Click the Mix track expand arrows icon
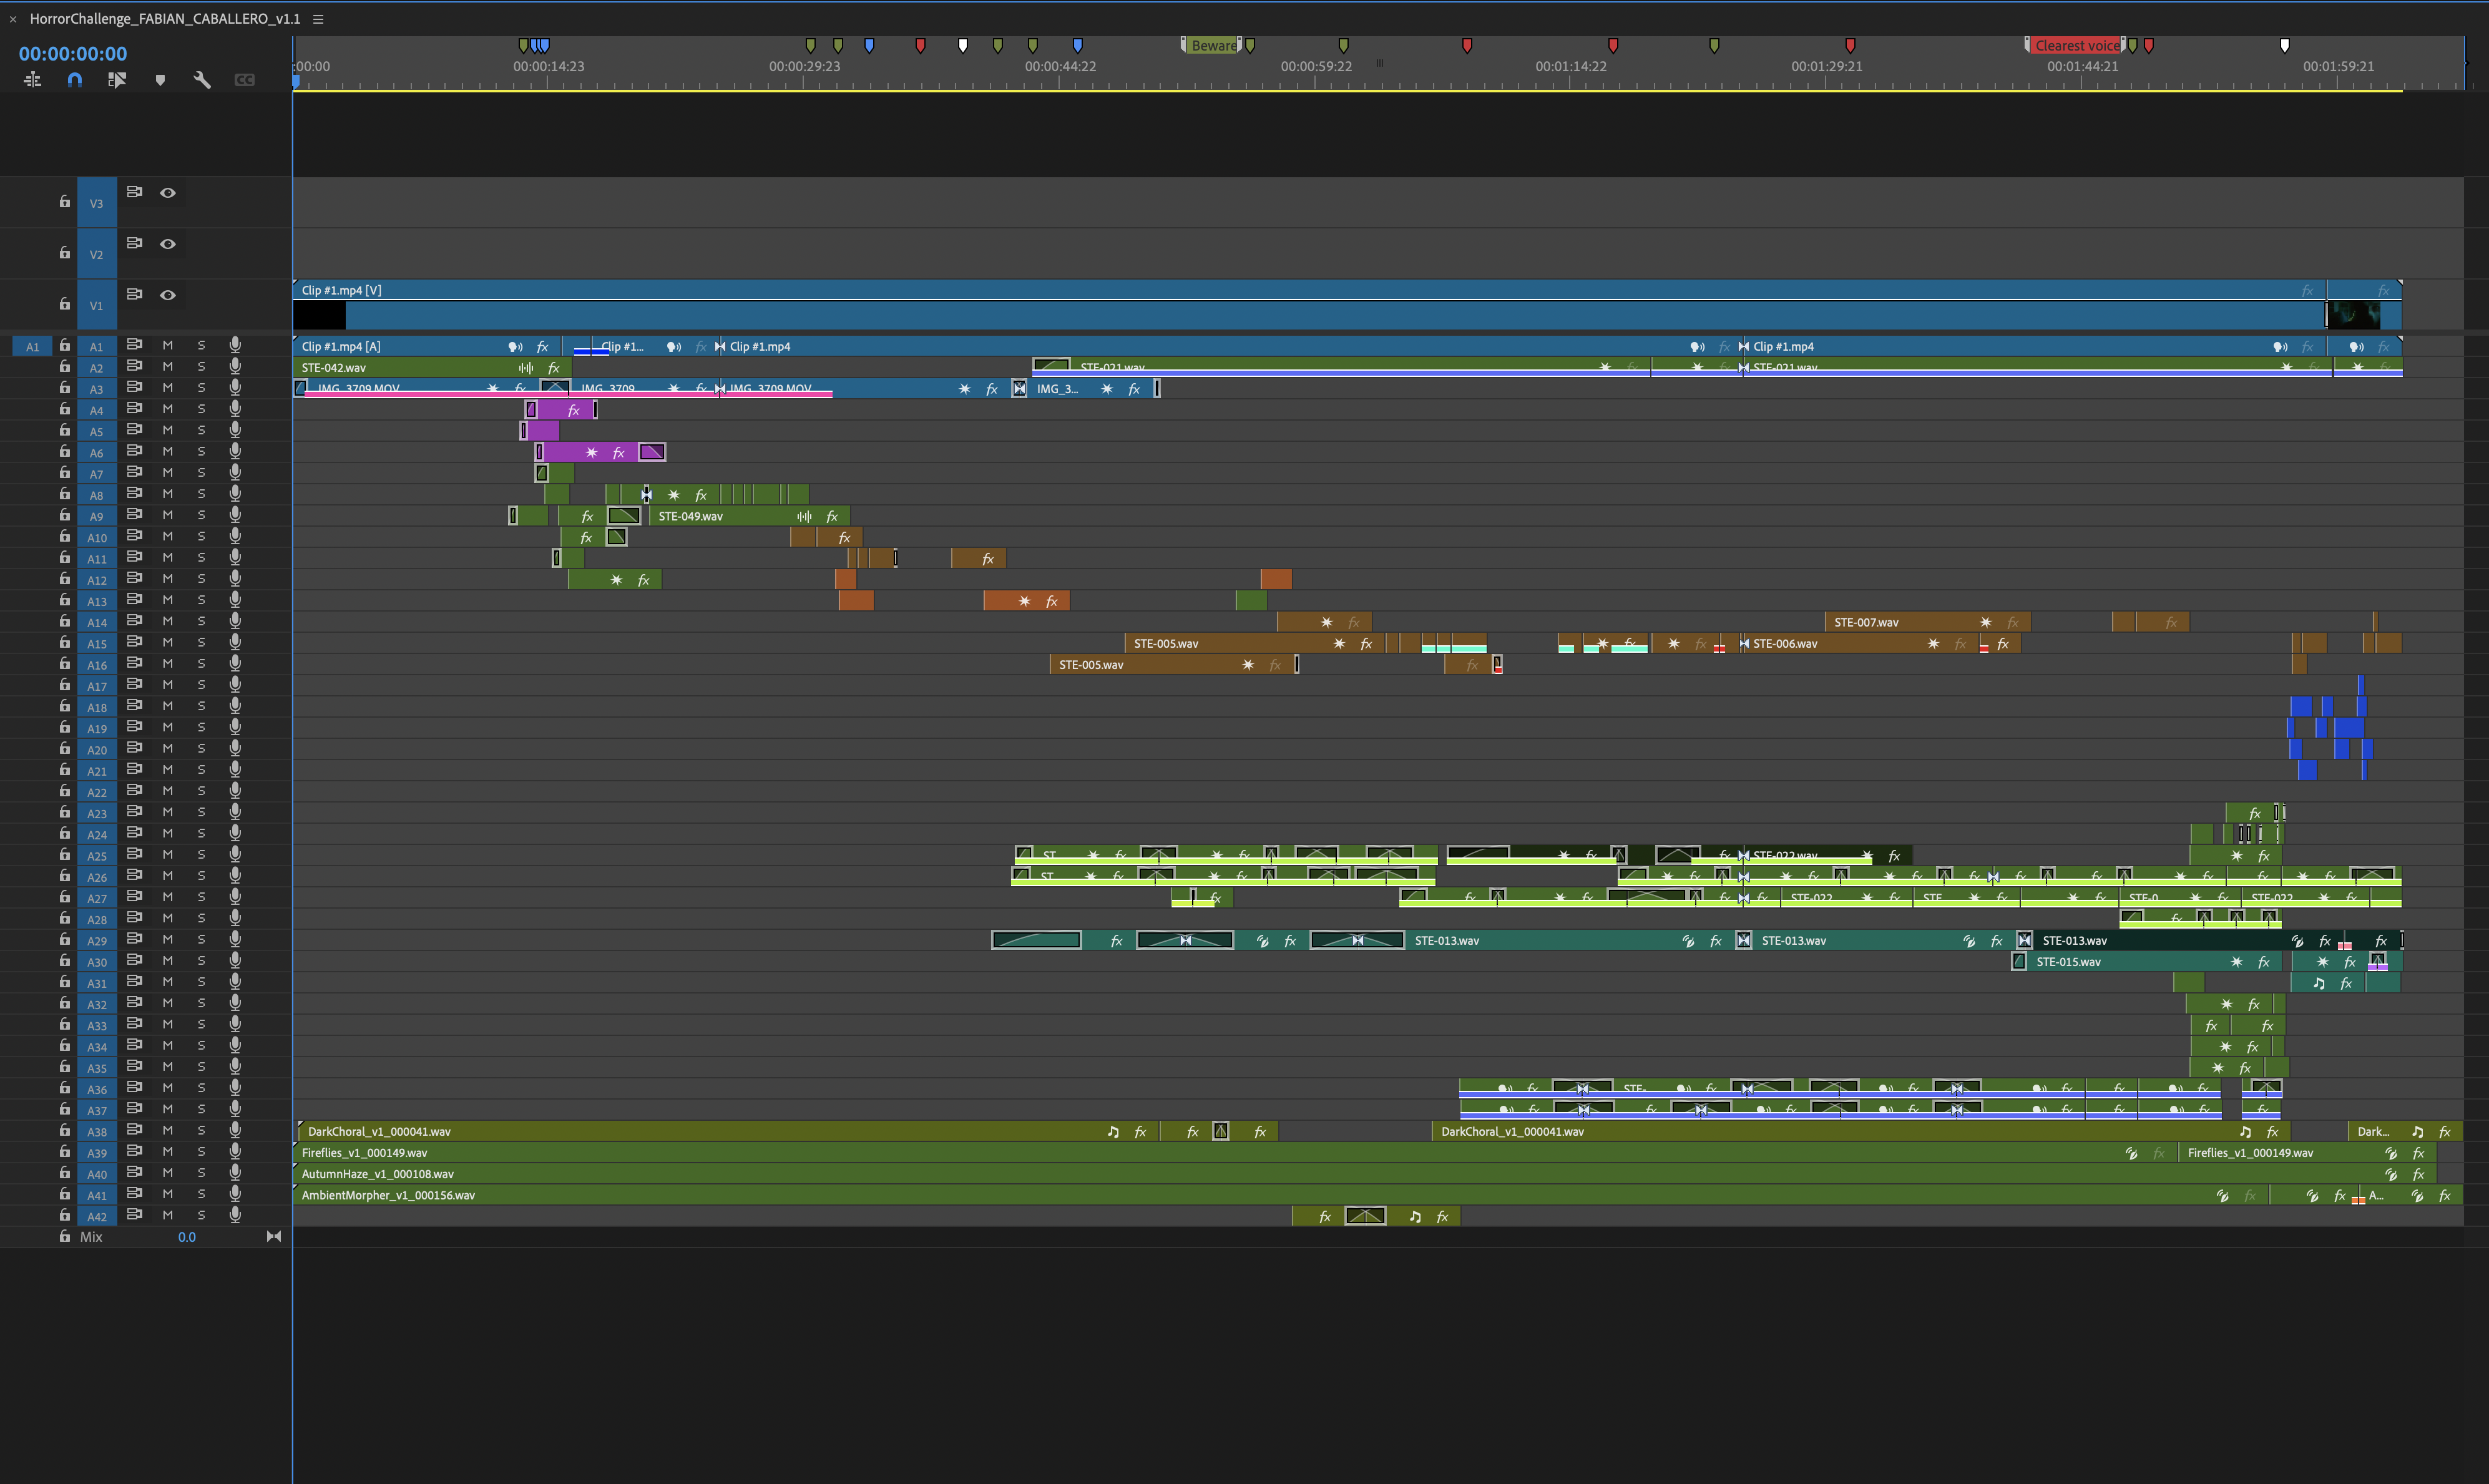Image resolution: width=2489 pixels, height=1484 pixels. pyautogui.click(x=273, y=1237)
